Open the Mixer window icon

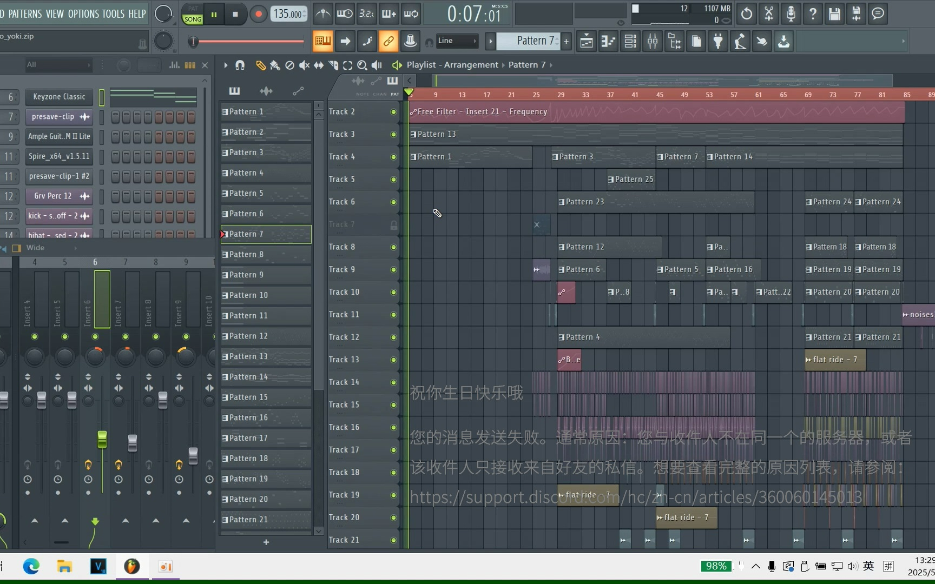tap(653, 41)
